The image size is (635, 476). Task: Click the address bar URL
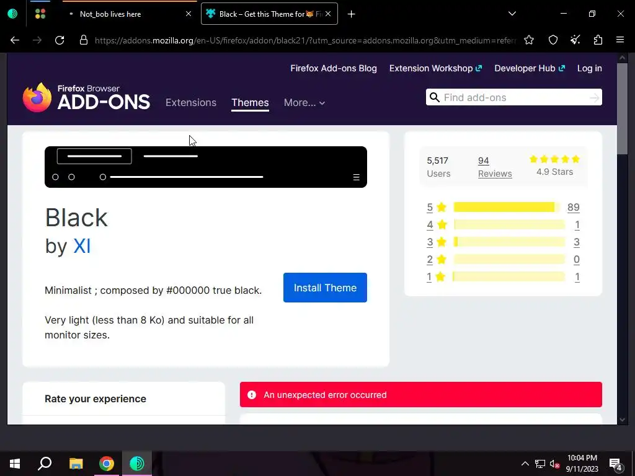305,40
